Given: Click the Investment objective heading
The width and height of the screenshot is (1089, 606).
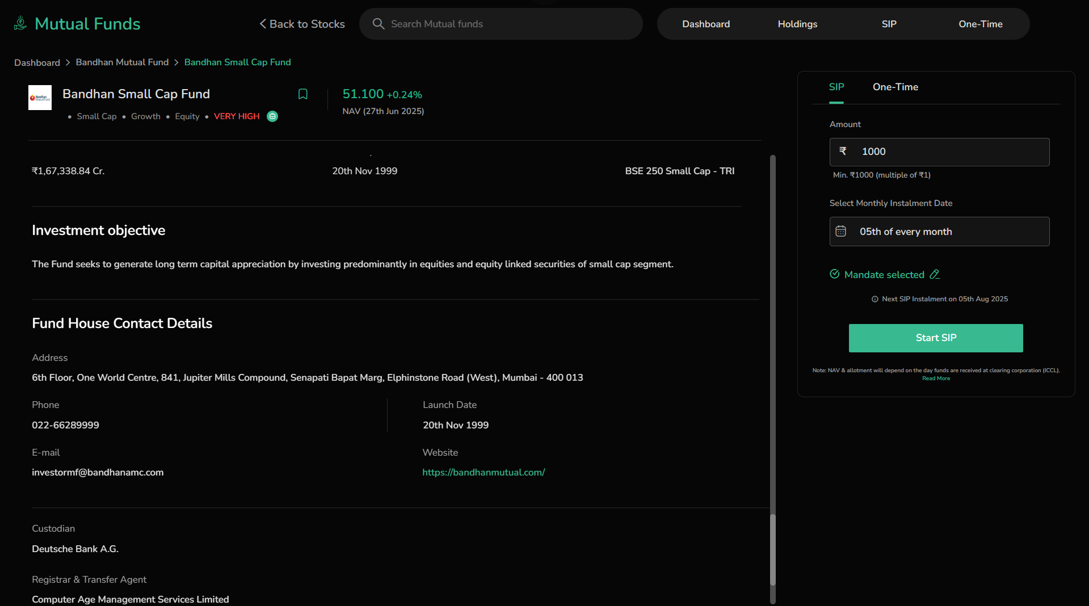Looking at the screenshot, I should coord(99,230).
